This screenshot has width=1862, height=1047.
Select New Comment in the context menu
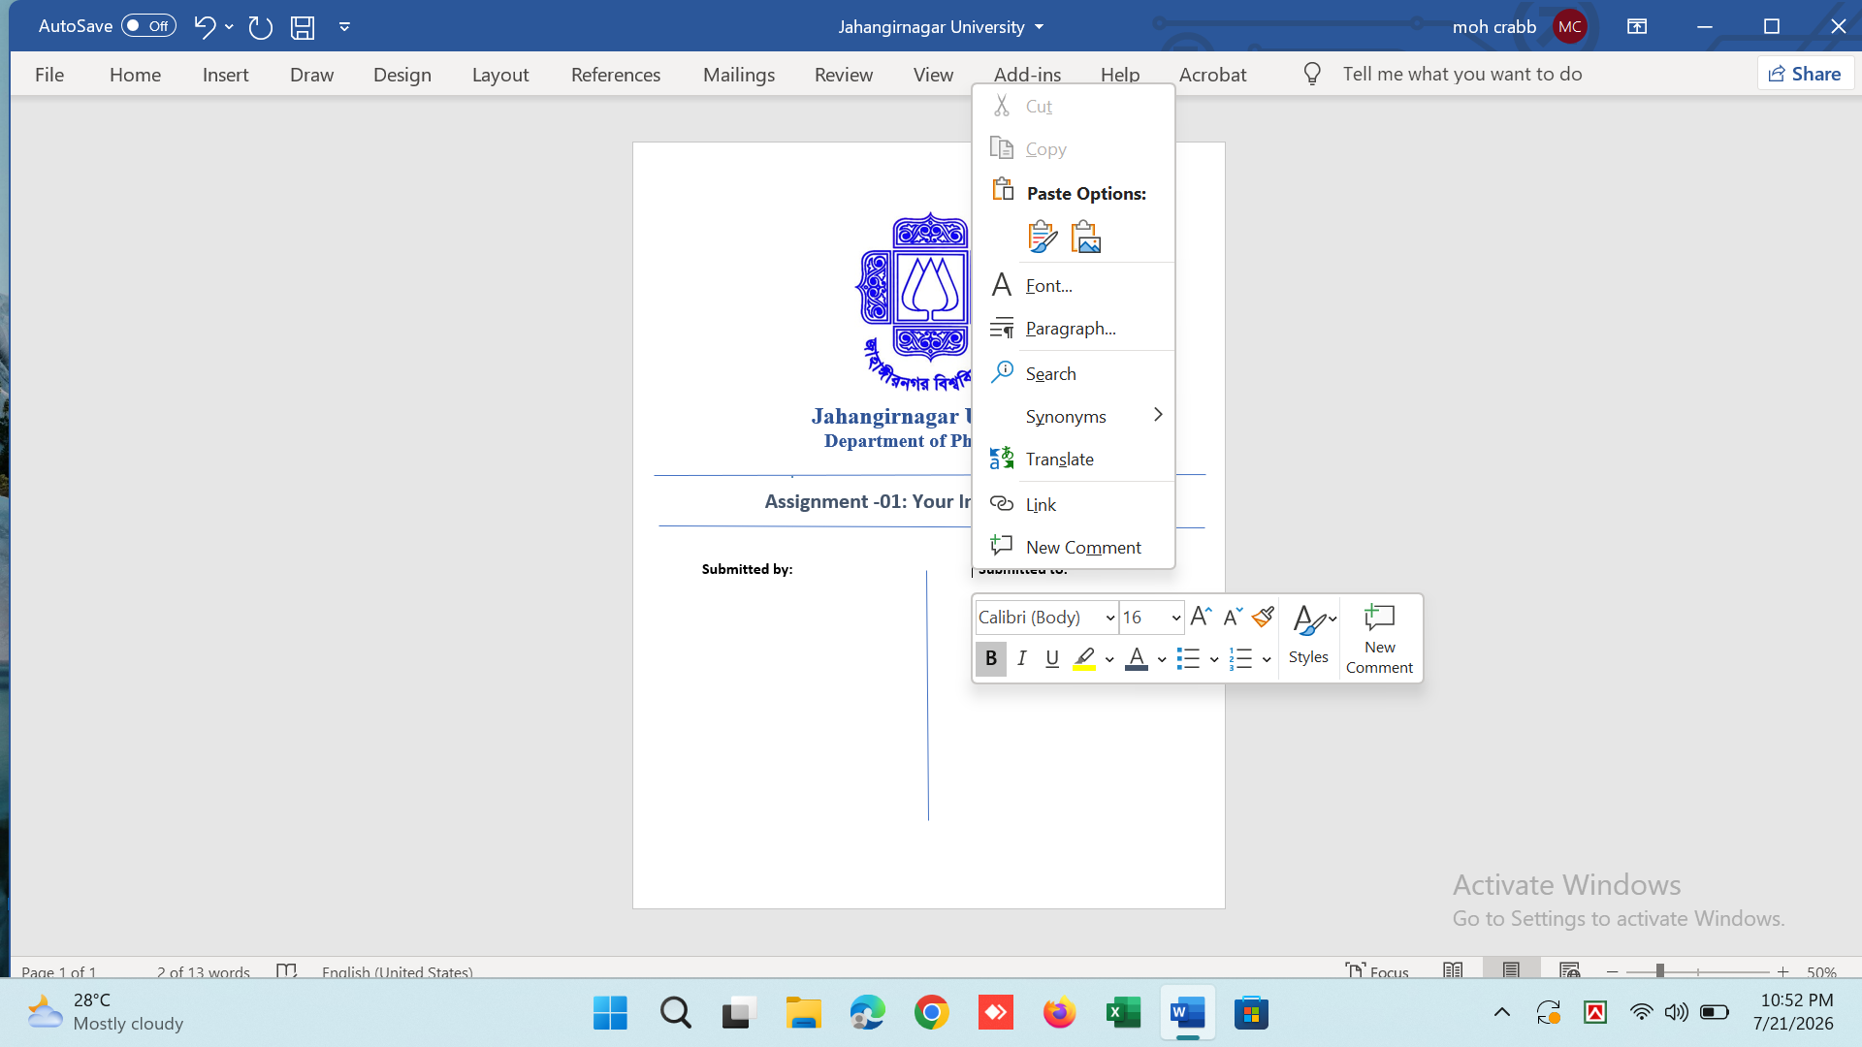pos(1074,547)
